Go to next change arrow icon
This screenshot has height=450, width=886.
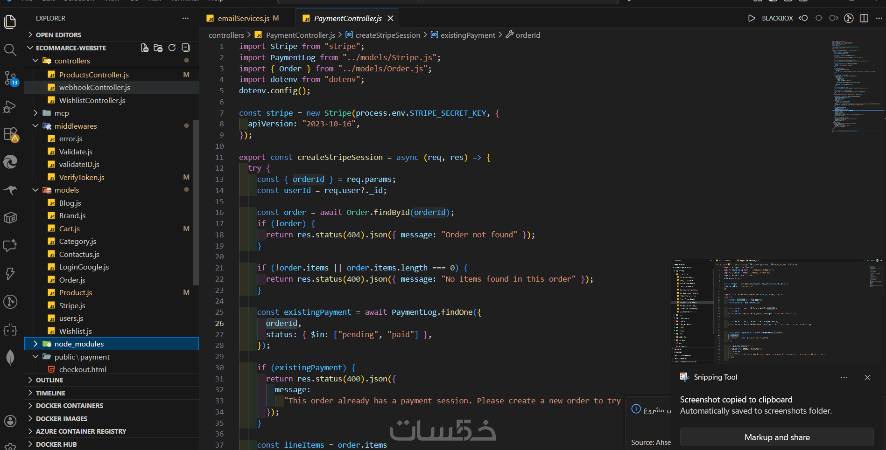(x=834, y=18)
